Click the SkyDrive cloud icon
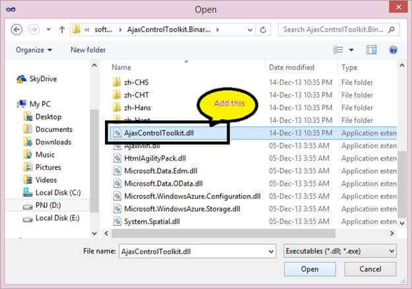The image size is (412, 289). tap(22, 79)
